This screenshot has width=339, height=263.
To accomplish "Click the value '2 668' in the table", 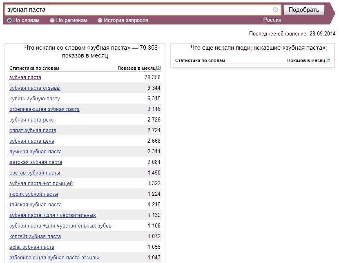I will 154,140.
